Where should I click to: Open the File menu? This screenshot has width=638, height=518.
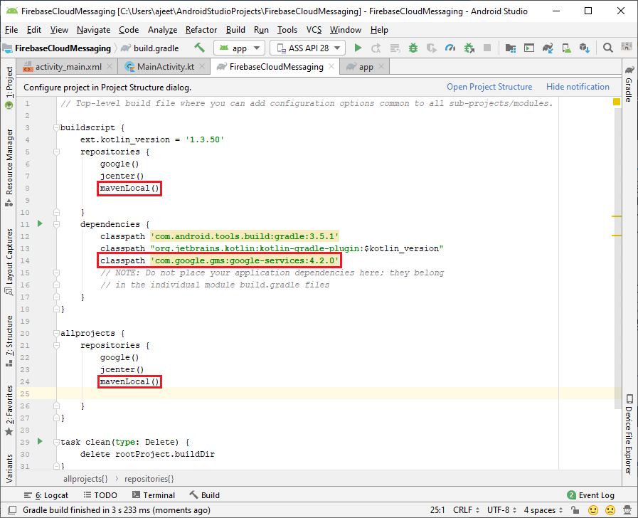11,30
